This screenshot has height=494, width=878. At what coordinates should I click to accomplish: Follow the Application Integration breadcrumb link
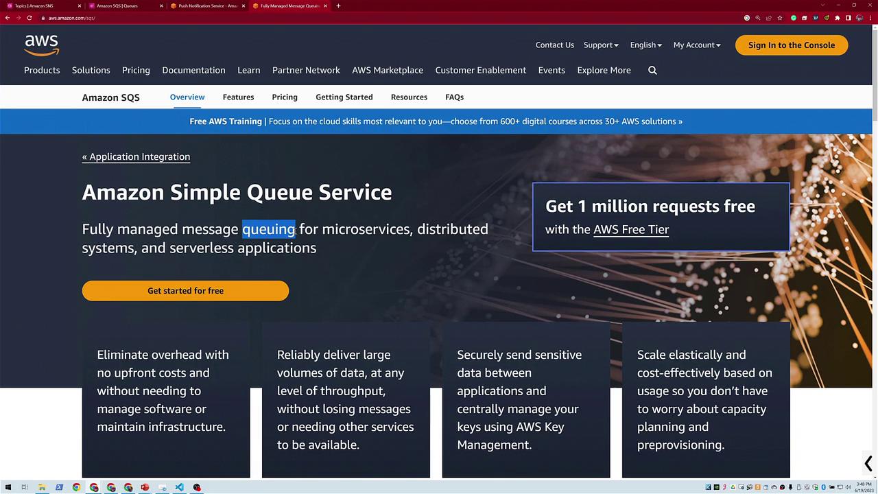tap(136, 156)
